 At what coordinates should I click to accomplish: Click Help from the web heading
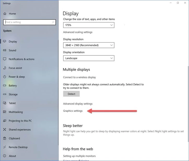pyautogui.click(x=78, y=149)
